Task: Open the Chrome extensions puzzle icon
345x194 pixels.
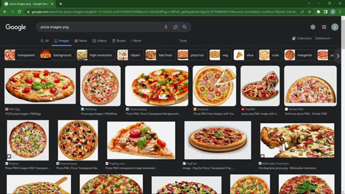Action: (x=318, y=12)
